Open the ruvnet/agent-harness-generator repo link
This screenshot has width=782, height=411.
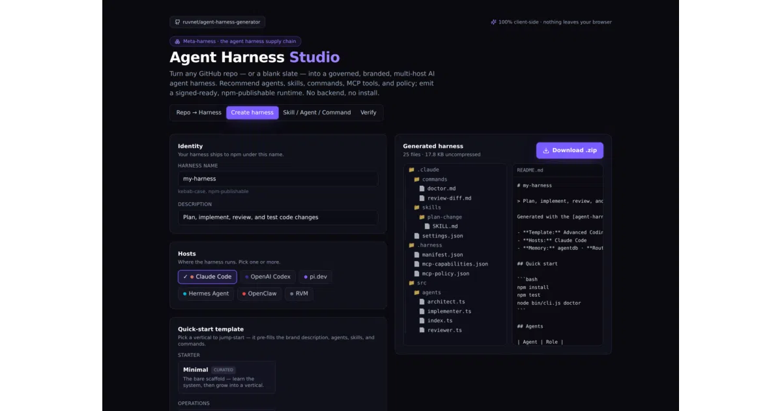click(x=217, y=22)
